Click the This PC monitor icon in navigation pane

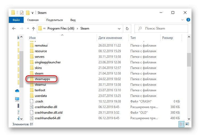tap(17, 99)
